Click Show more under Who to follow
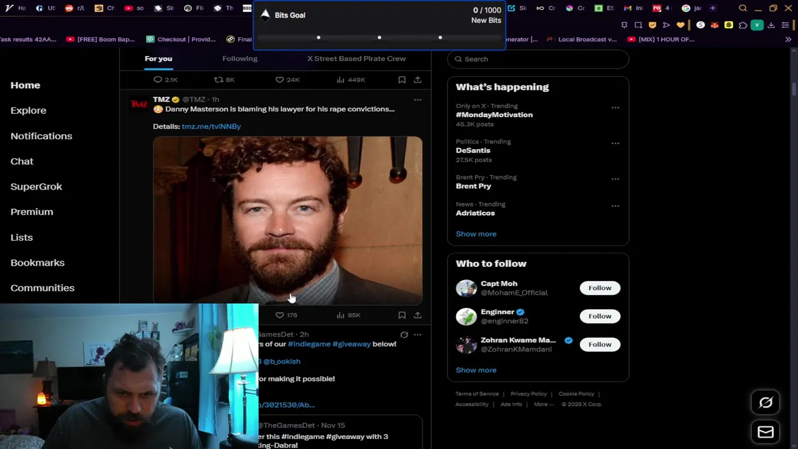This screenshot has width=798, height=449. 476,370
